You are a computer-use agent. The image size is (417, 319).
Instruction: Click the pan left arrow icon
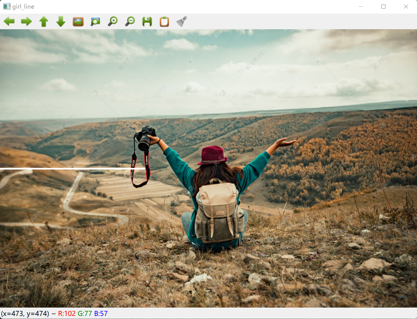click(9, 21)
